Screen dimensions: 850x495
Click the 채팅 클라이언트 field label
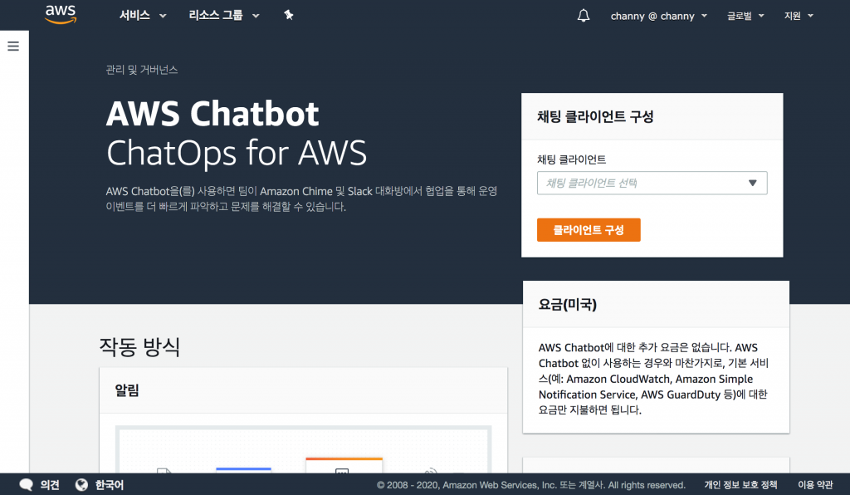coord(571,159)
